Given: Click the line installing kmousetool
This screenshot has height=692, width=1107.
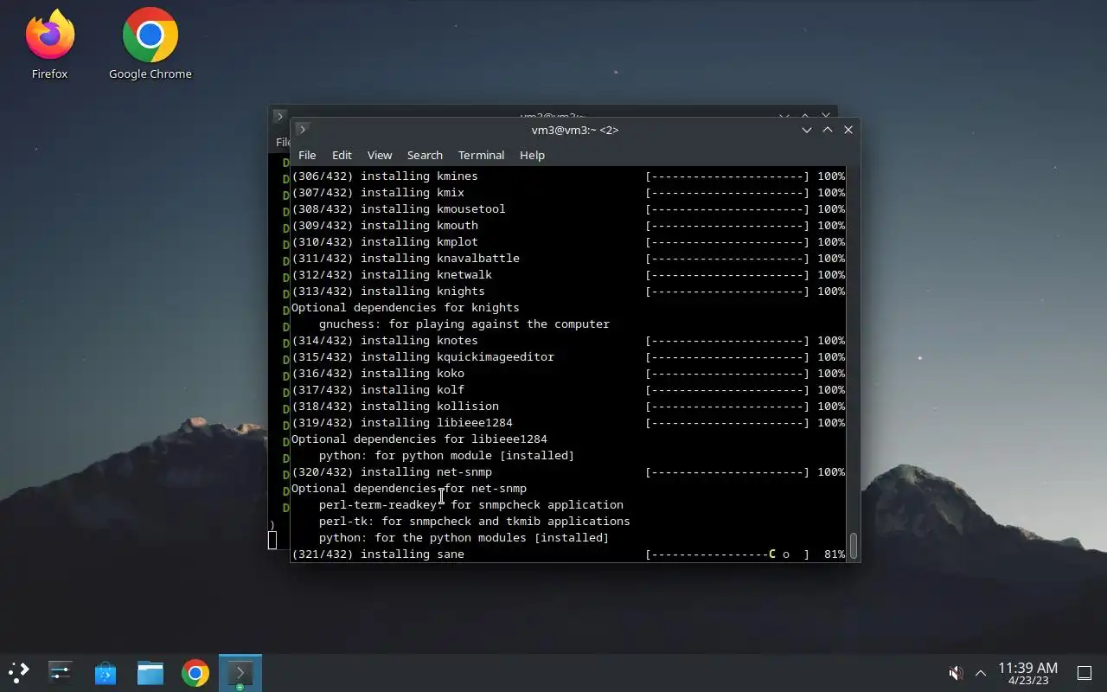Looking at the screenshot, I should [568, 208].
